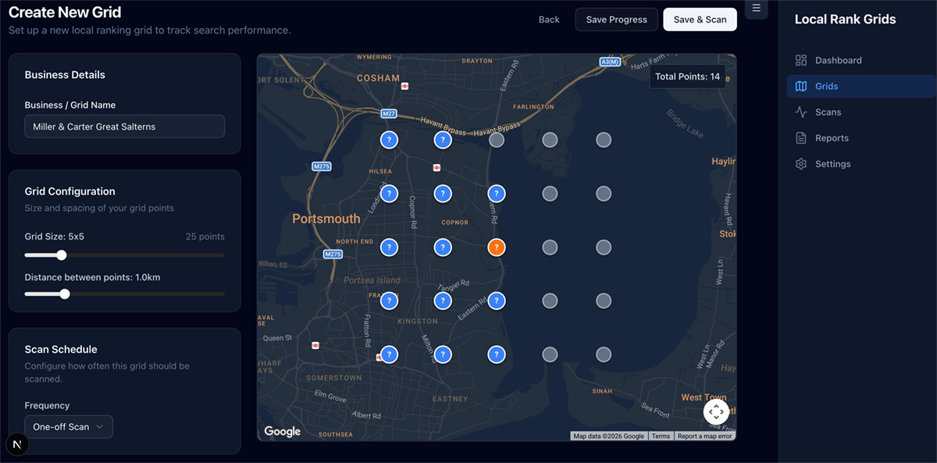Toggle blue grid point beside North End label
937x463 pixels.
389,248
